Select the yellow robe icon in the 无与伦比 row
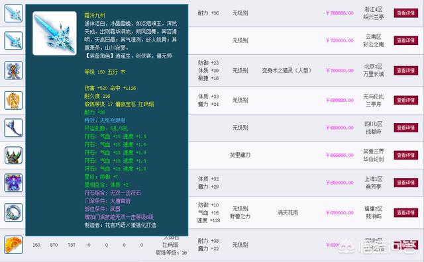The image size is (424, 262). (13, 101)
